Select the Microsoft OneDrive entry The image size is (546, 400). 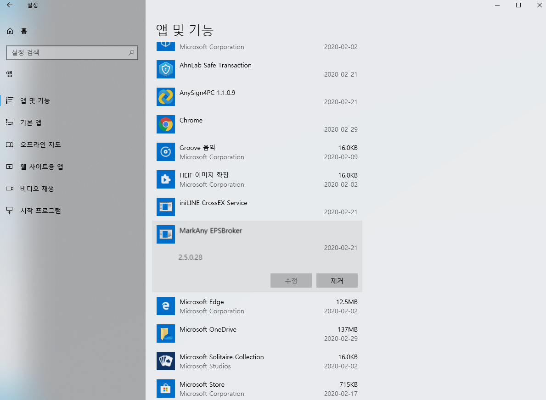(x=257, y=333)
